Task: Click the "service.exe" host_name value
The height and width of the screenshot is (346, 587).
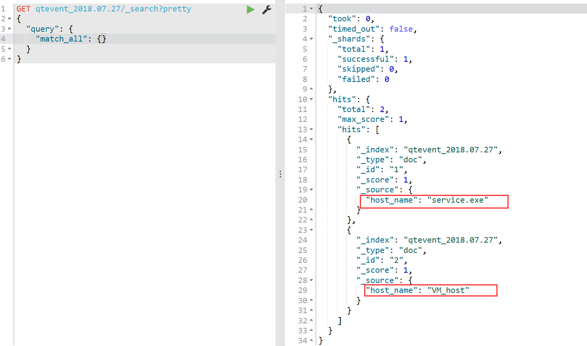Action: 458,200
